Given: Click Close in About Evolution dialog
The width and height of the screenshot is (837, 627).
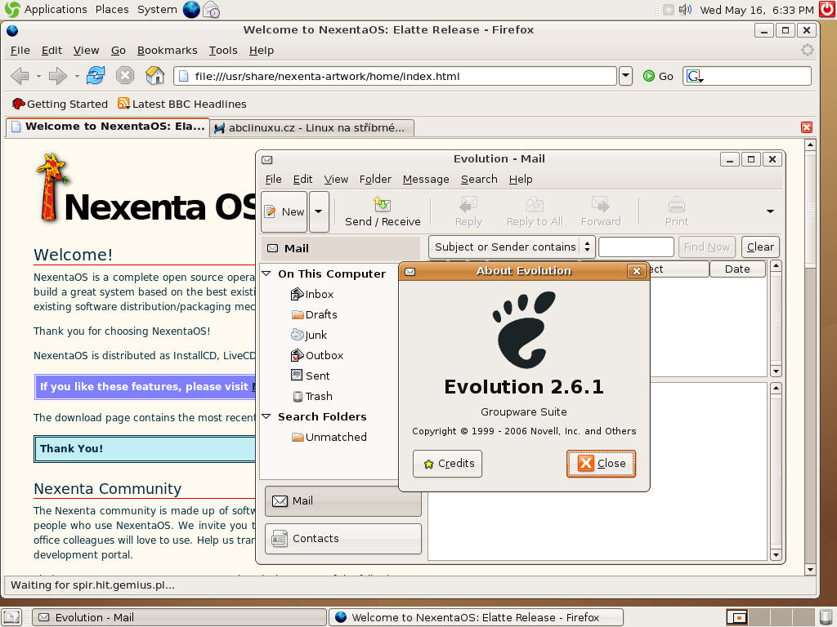Looking at the screenshot, I should point(601,464).
